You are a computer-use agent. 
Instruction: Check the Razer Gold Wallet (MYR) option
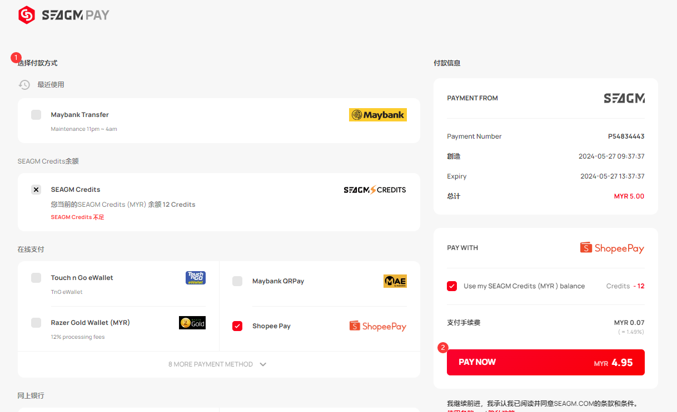[36, 323]
